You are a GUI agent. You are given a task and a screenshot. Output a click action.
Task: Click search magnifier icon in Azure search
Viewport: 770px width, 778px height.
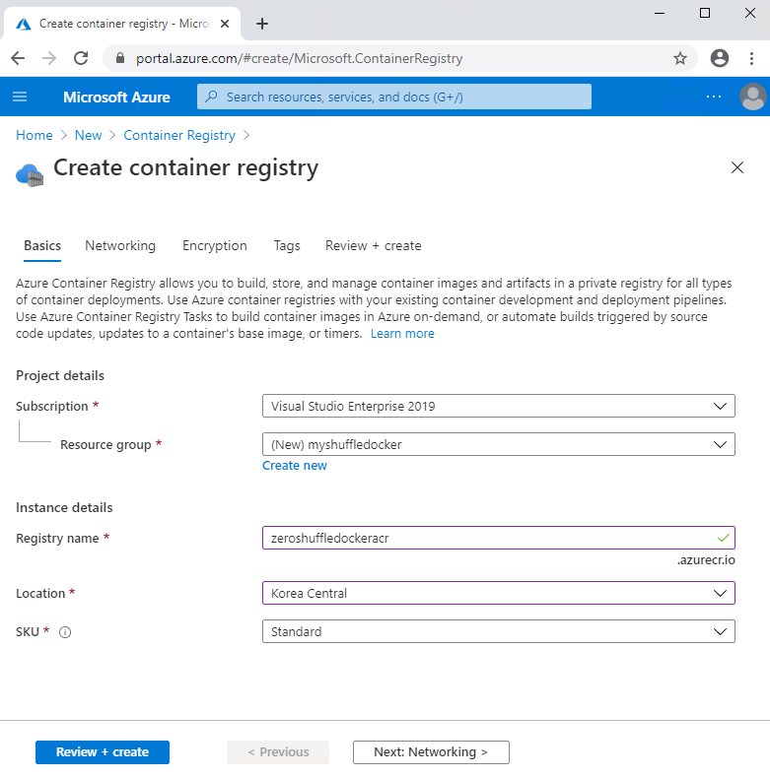click(x=211, y=97)
